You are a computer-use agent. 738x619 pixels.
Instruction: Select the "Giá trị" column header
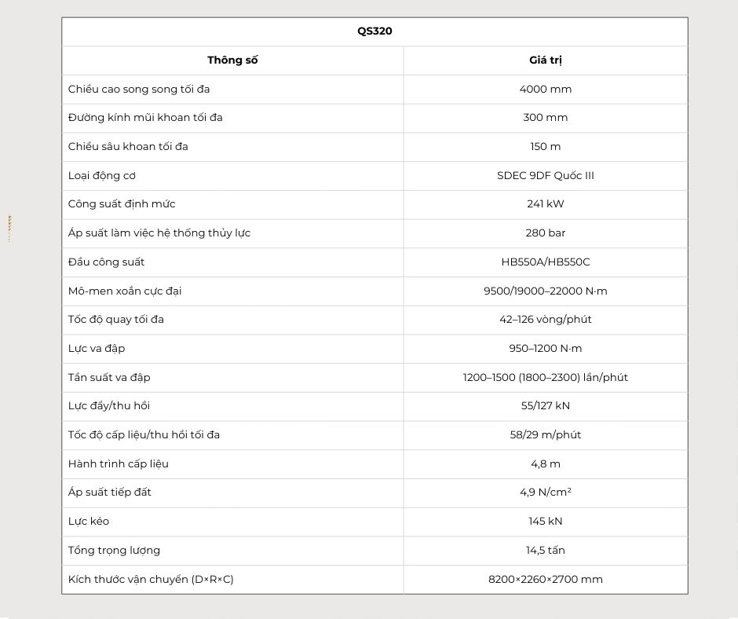click(x=545, y=60)
